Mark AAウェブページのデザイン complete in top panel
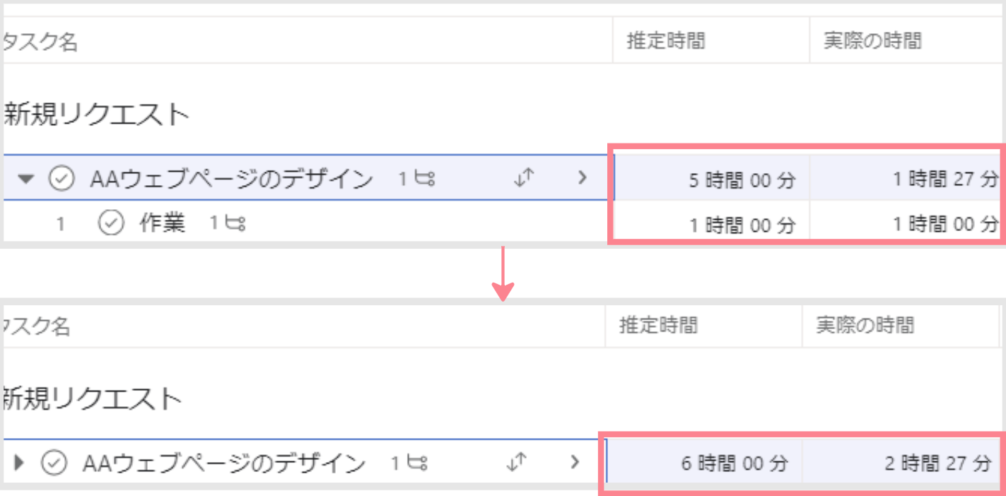 click(x=62, y=179)
